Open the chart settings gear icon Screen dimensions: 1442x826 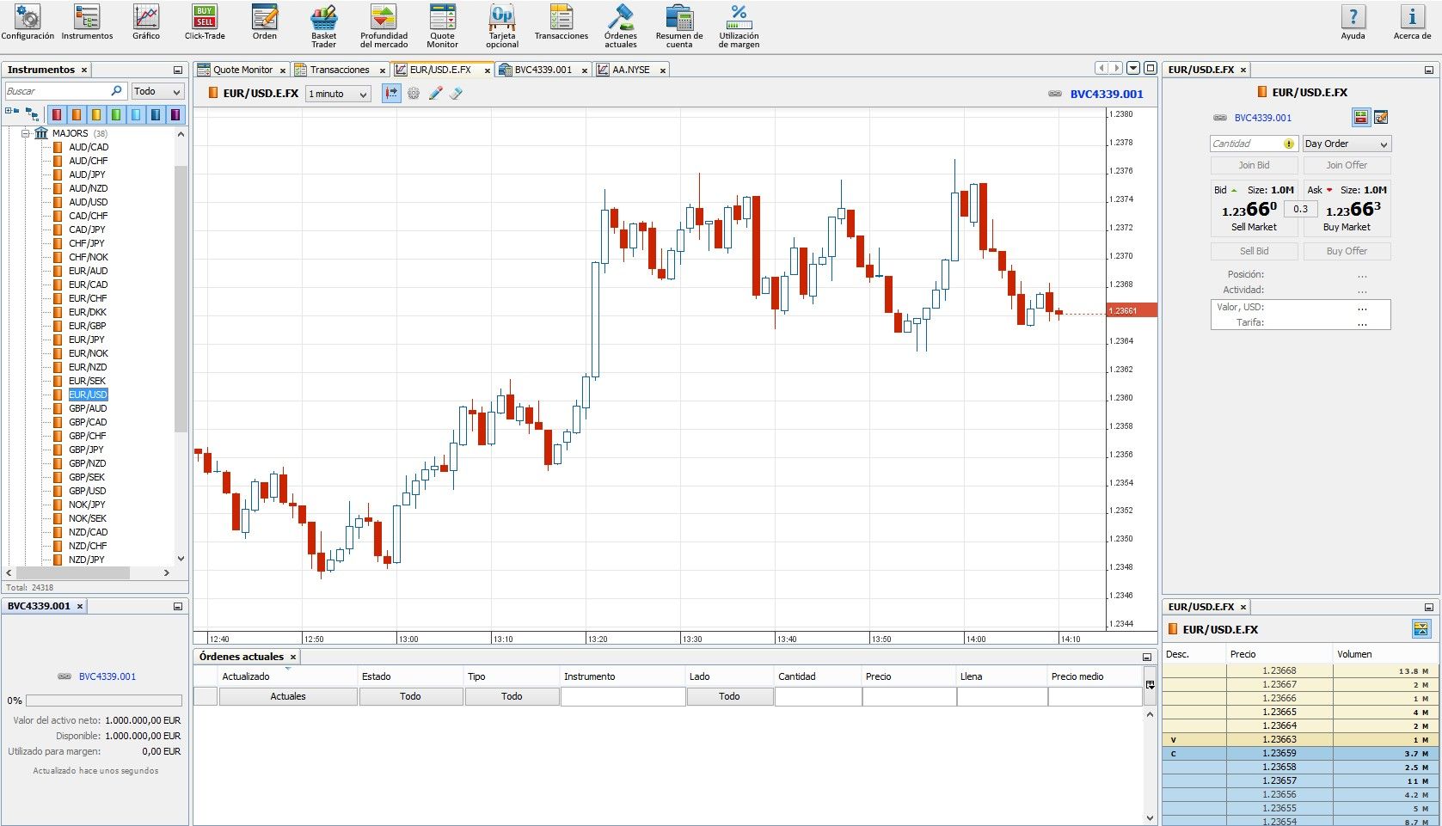click(414, 93)
